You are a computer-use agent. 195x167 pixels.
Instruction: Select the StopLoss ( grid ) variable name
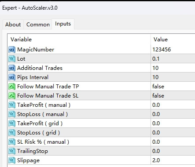point(38,133)
